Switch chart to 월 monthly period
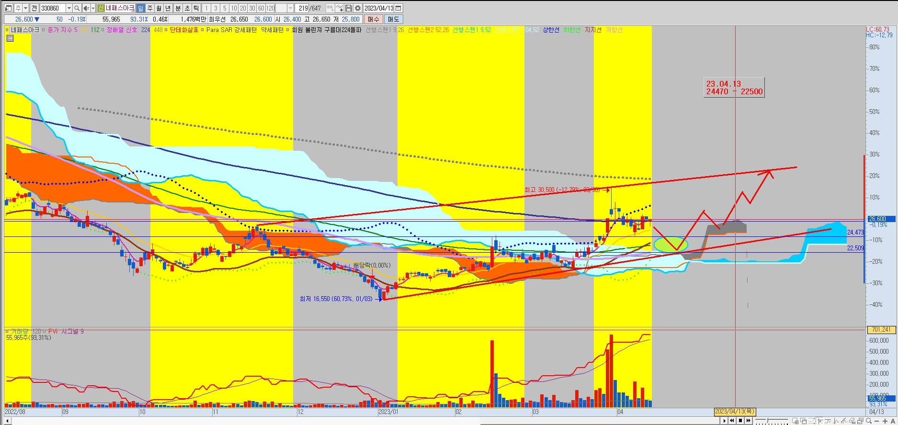The image size is (898, 425). coord(159,8)
